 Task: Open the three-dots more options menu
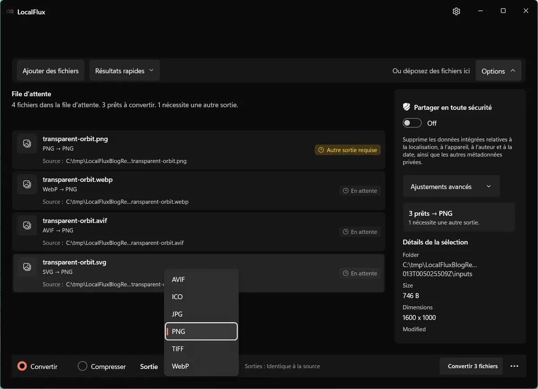(514, 366)
